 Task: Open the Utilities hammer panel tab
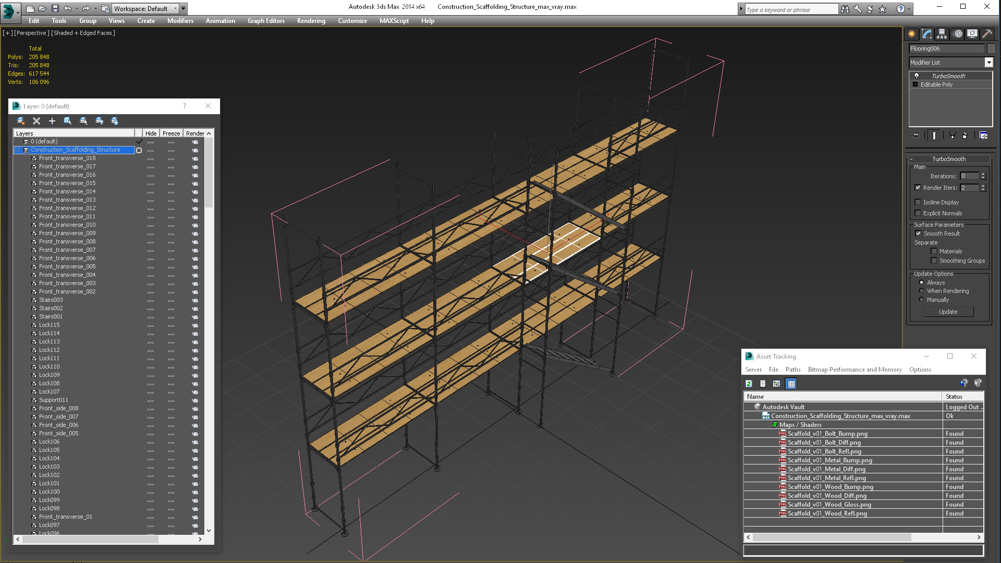click(x=987, y=34)
